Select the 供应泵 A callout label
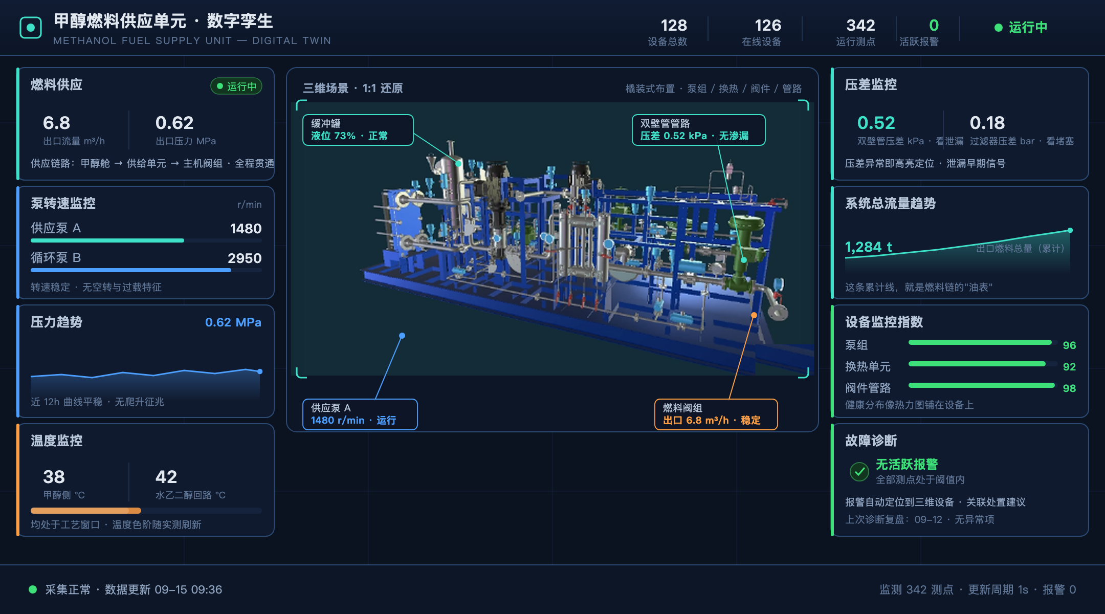Screen dimensions: 1105x614 (360, 414)
